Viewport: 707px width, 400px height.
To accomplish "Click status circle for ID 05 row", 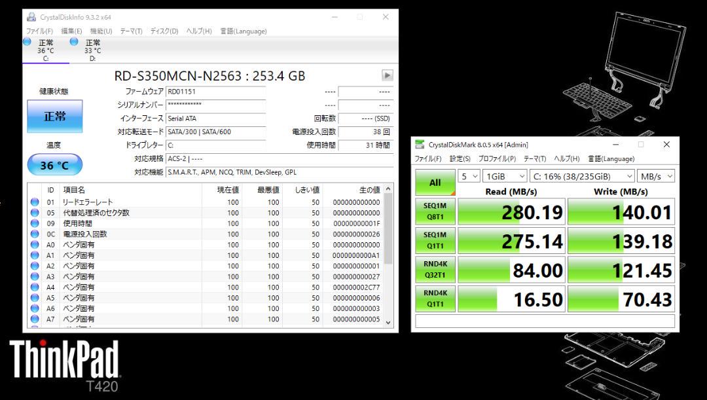I will pyautogui.click(x=35, y=213).
